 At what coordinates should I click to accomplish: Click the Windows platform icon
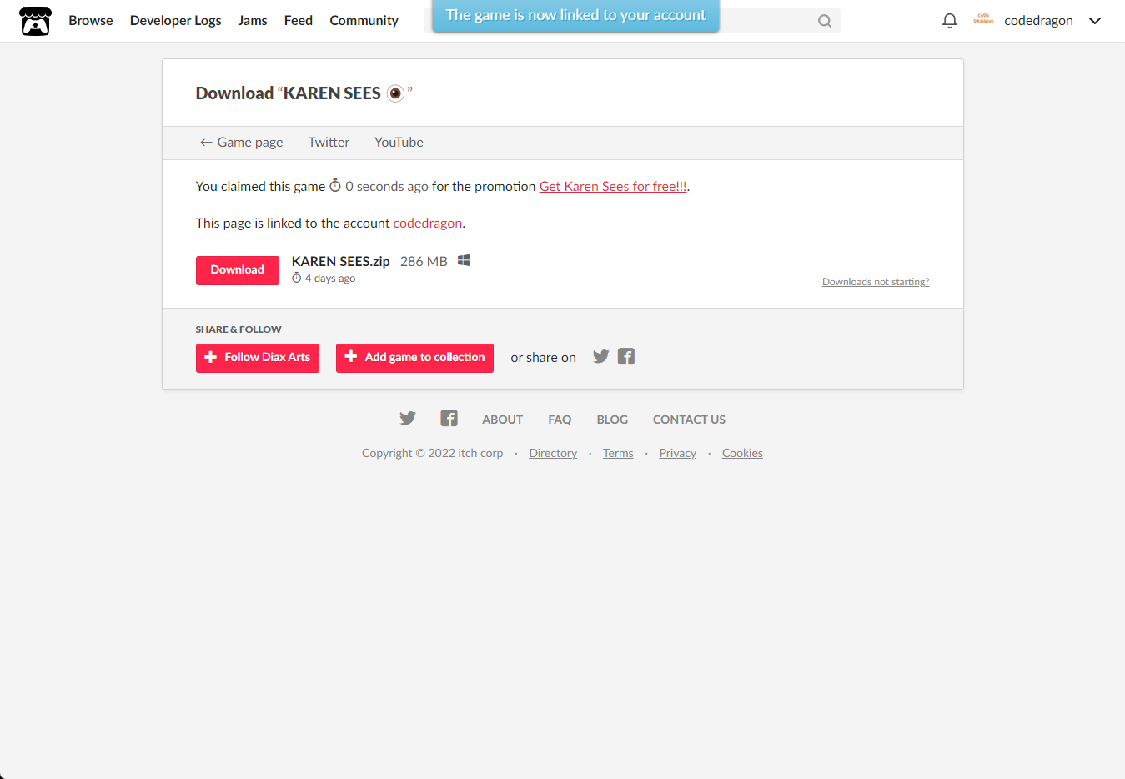tap(464, 260)
